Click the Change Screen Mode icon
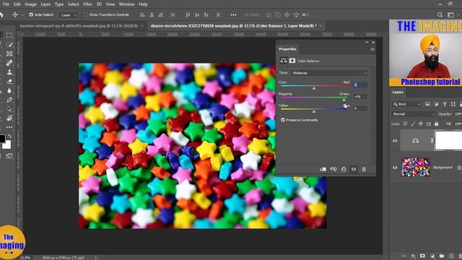The image size is (462, 260). click(x=9, y=156)
